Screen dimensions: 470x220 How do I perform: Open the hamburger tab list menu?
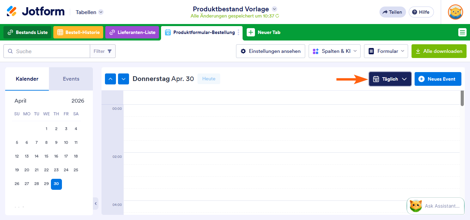(x=462, y=32)
